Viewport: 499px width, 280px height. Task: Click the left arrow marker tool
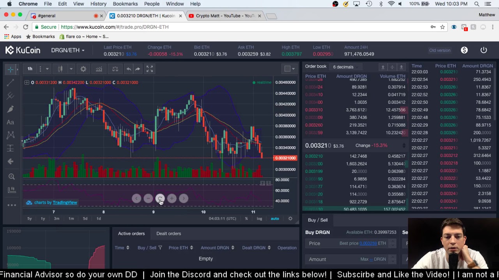click(11, 161)
